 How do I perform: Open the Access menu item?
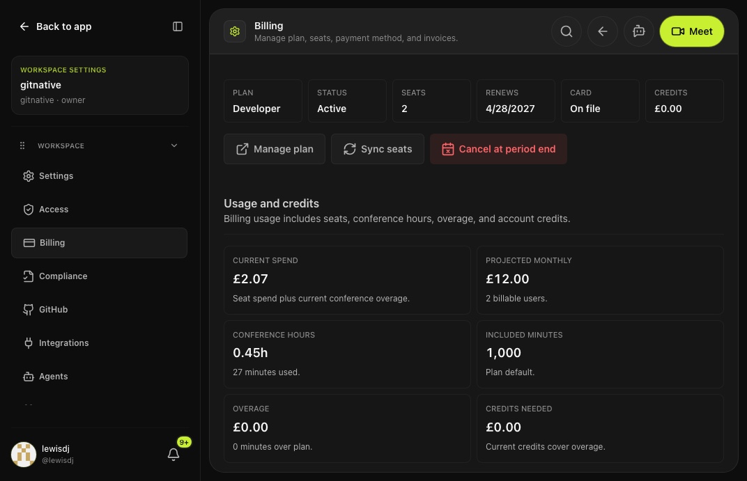(99, 210)
